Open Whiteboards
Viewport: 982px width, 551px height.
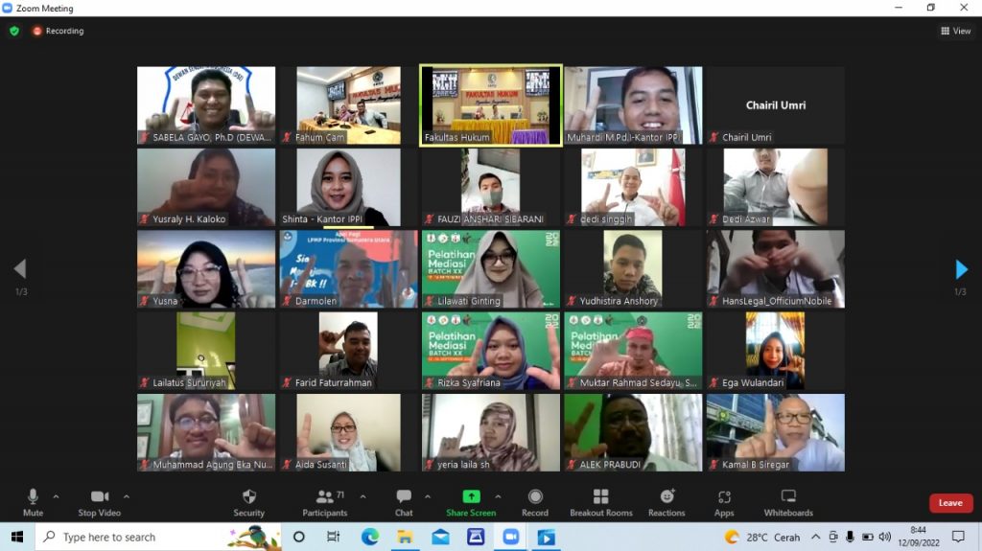coord(788,496)
